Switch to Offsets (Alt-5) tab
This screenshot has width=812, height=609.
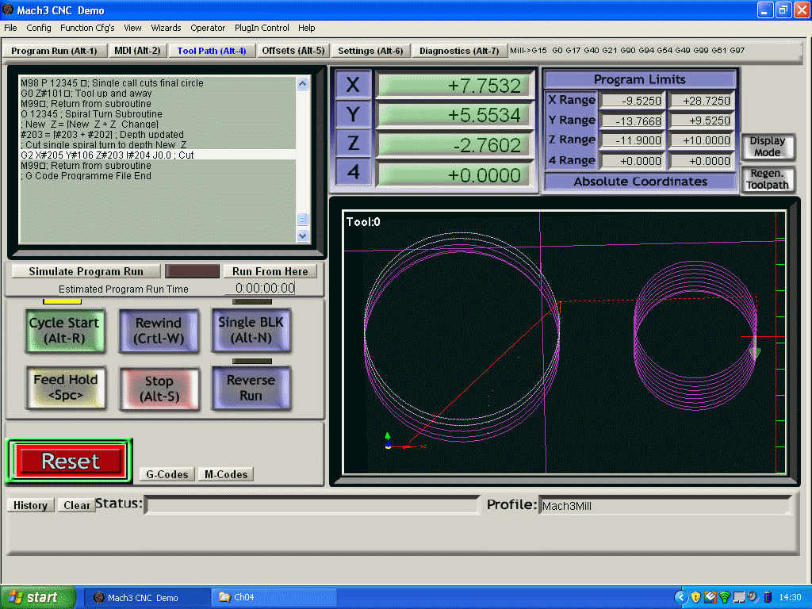(x=293, y=51)
